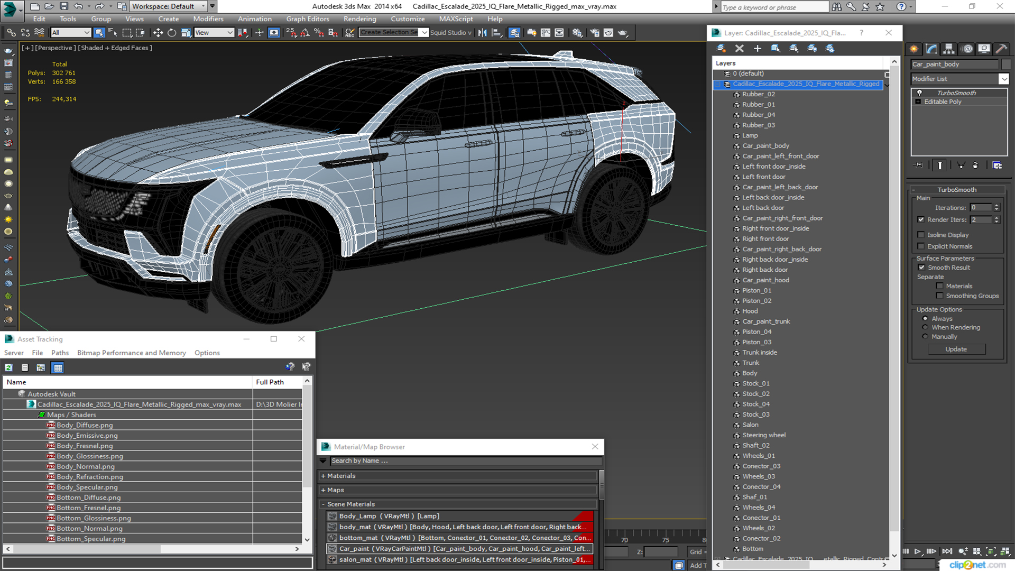Enable Separate by Materials checkbox
The width and height of the screenshot is (1015, 571).
pos(939,286)
